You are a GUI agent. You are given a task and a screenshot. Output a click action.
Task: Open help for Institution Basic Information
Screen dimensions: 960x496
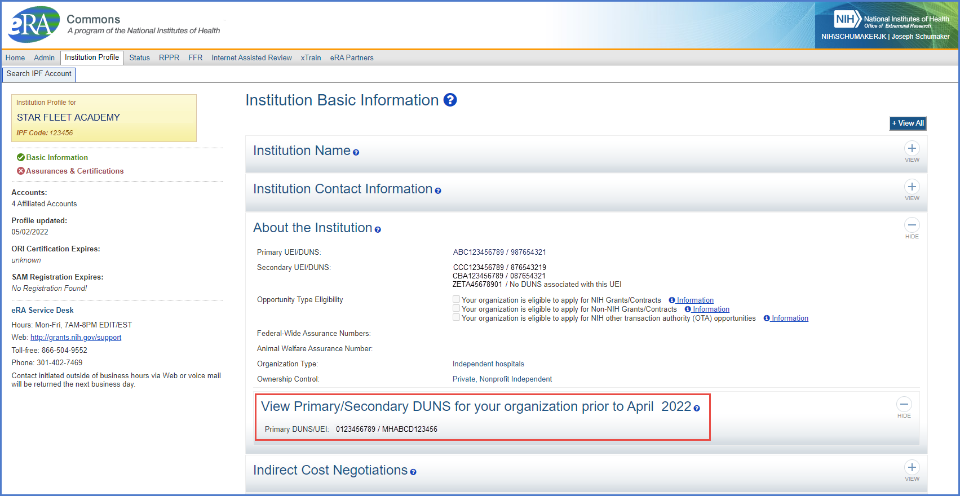[450, 100]
